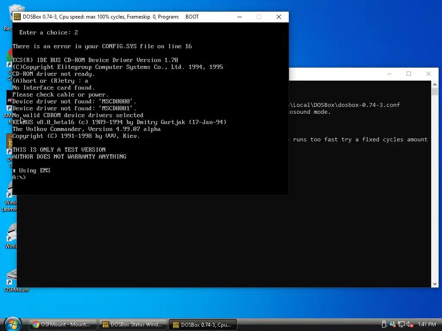
Task: Click the DOSBox icon in the title bar
Action: click(x=17, y=17)
